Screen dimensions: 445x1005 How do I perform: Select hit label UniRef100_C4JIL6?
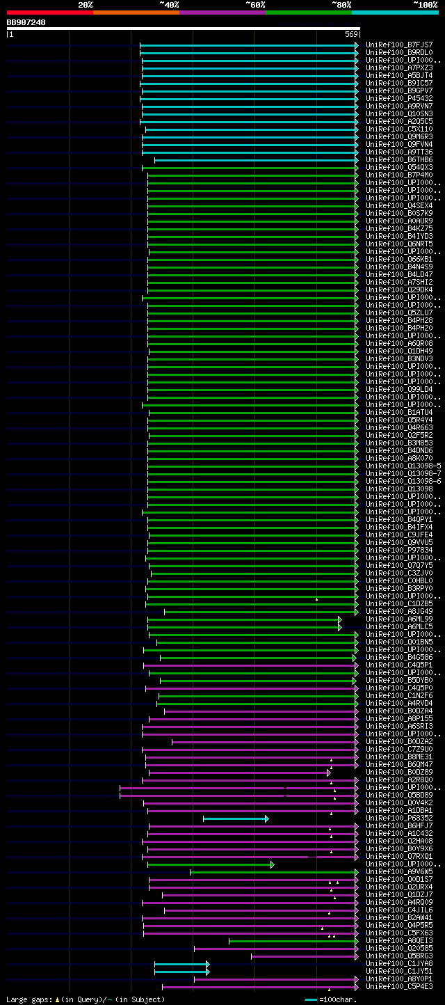coord(399,910)
